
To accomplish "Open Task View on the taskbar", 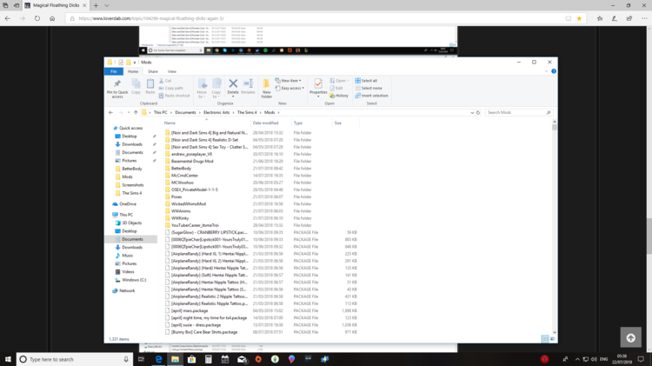I will [x=142, y=359].
